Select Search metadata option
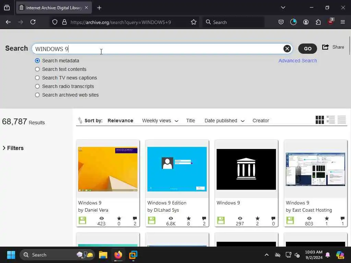Viewport: 351px width, 263px height. [x=37, y=61]
